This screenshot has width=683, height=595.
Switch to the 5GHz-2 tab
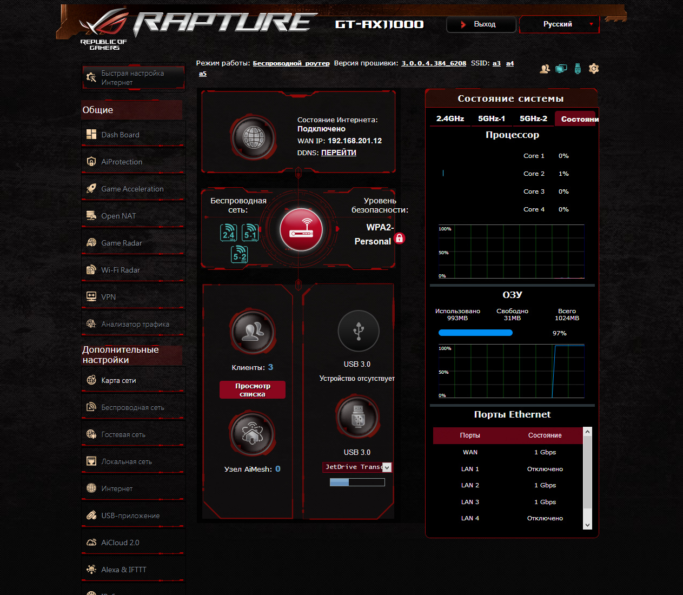[533, 118]
